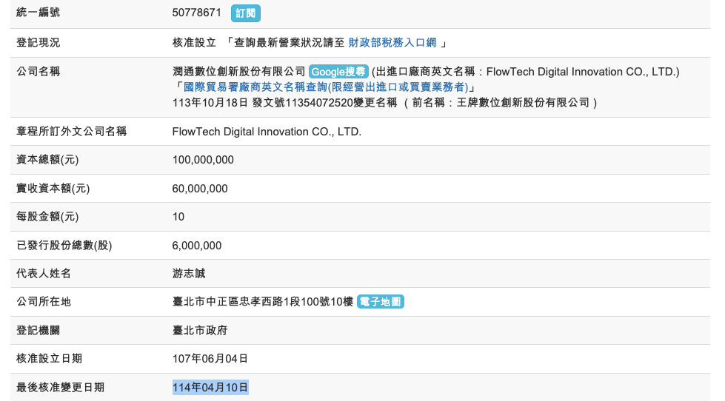
Task: Click highlighted date 114年04月10日
Action: 210,387
